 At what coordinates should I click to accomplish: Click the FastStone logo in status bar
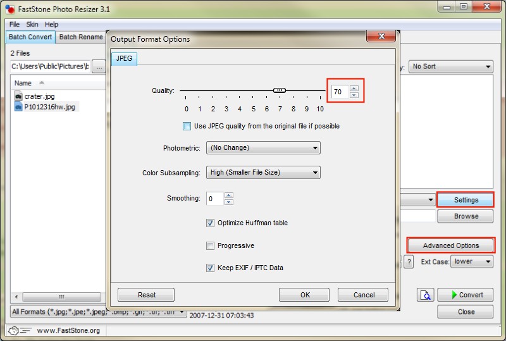pos(20,330)
